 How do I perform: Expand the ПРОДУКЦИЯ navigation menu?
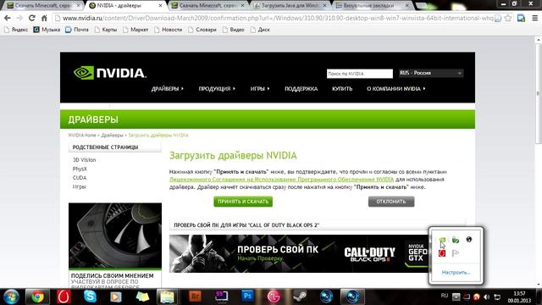(217, 89)
